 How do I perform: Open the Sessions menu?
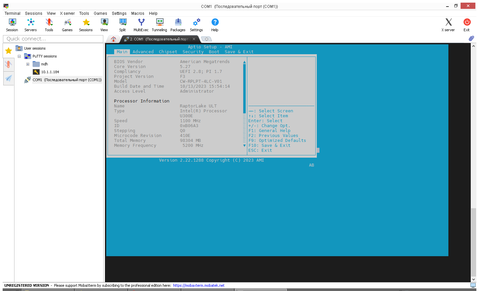[34, 13]
